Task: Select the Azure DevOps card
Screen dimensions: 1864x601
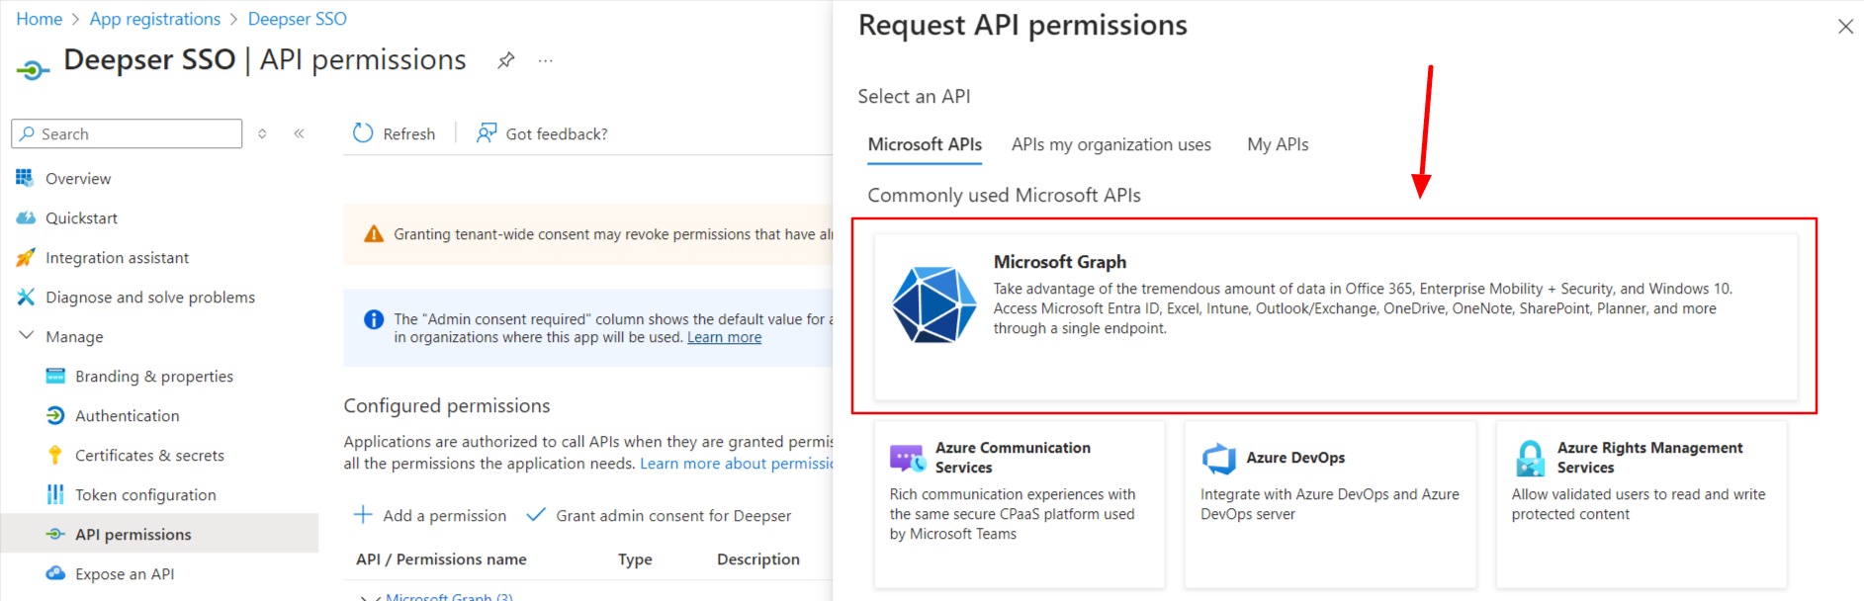Action: click(1330, 504)
